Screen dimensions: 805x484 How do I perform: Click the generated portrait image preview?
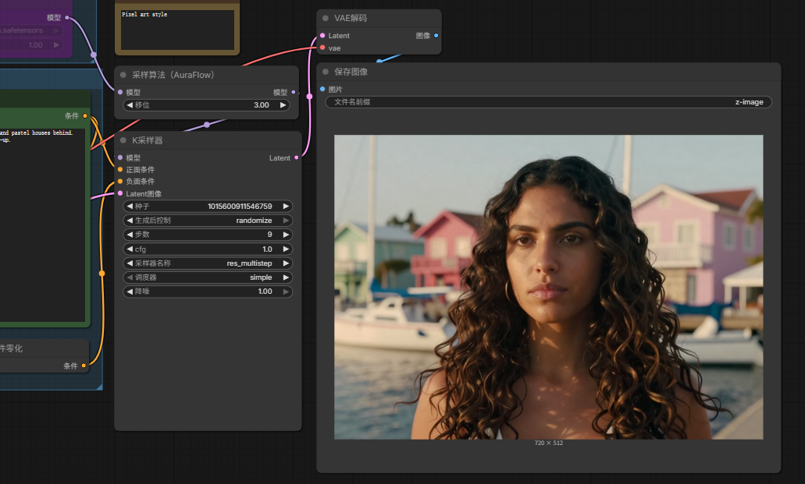(x=548, y=287)
